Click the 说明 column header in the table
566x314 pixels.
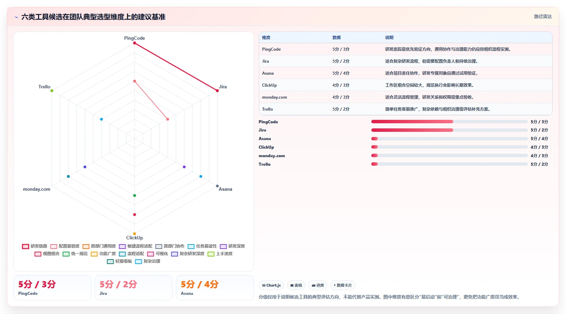(389, 38)
